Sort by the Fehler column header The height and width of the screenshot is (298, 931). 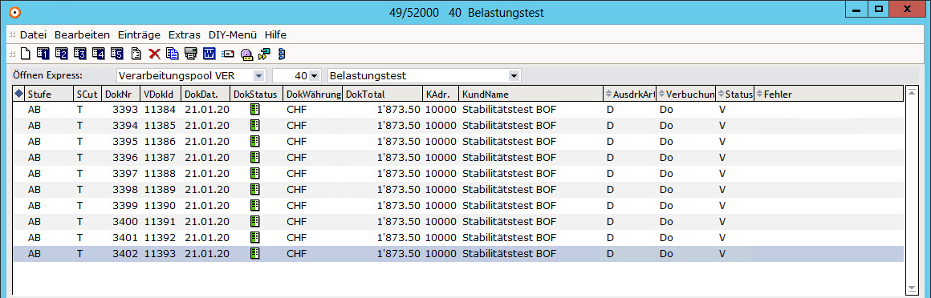829,94
